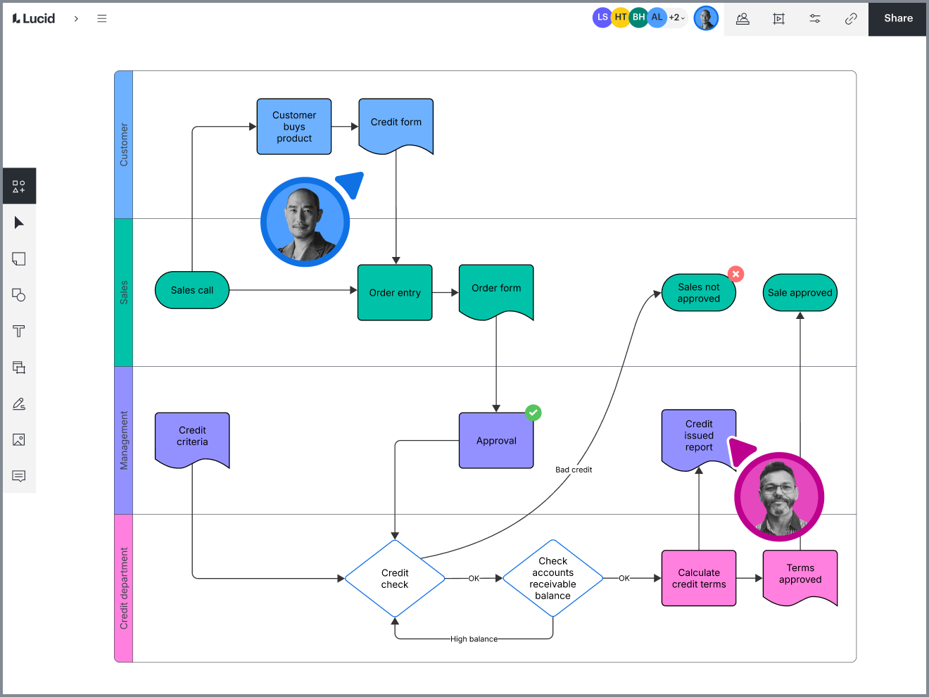Select the pointer selection tool
The width and height of the screenshot is (929, 697).
(x=19, y=222)
